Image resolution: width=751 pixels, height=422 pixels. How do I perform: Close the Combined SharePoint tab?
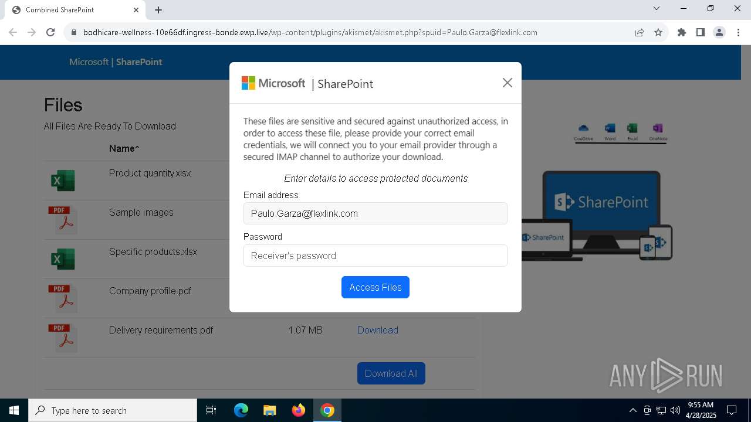click(x=136, y=10)
